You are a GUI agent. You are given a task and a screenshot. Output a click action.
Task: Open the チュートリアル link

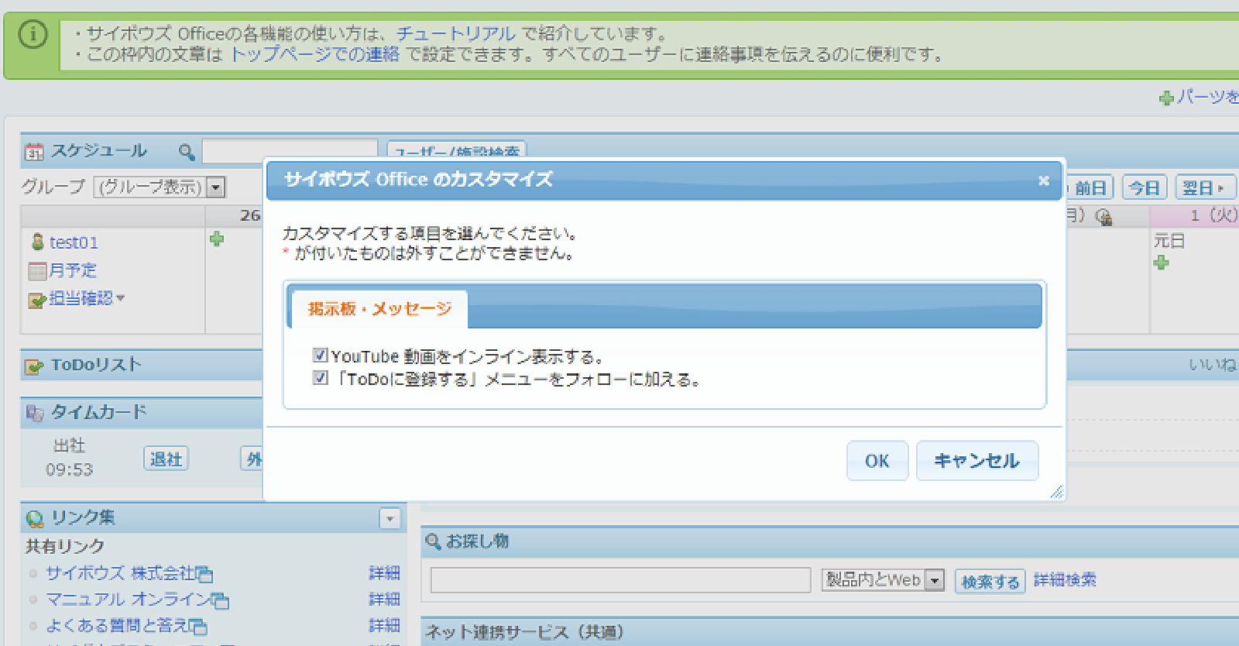[455, 33]
